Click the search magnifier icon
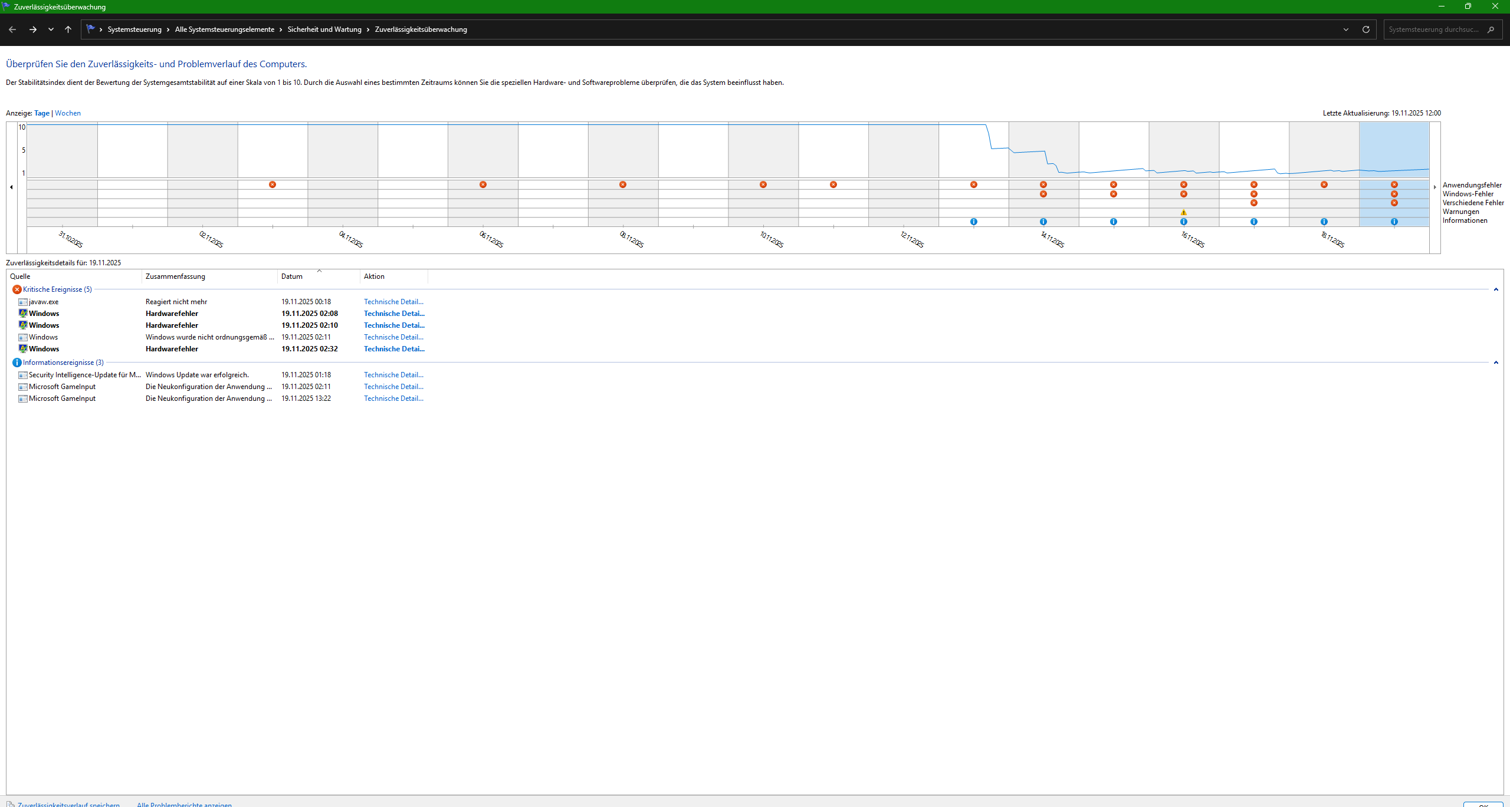 1491,29
